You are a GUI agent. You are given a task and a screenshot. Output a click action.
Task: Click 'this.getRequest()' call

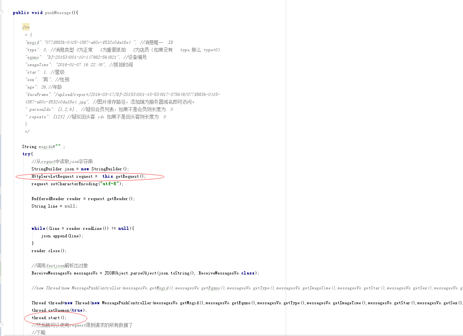click(x=124, y=176)
